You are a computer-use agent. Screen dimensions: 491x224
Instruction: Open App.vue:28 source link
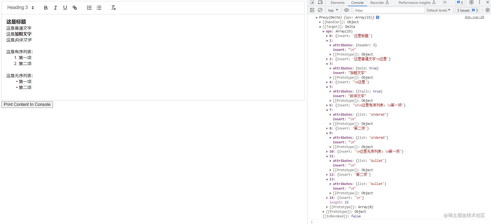474,17
